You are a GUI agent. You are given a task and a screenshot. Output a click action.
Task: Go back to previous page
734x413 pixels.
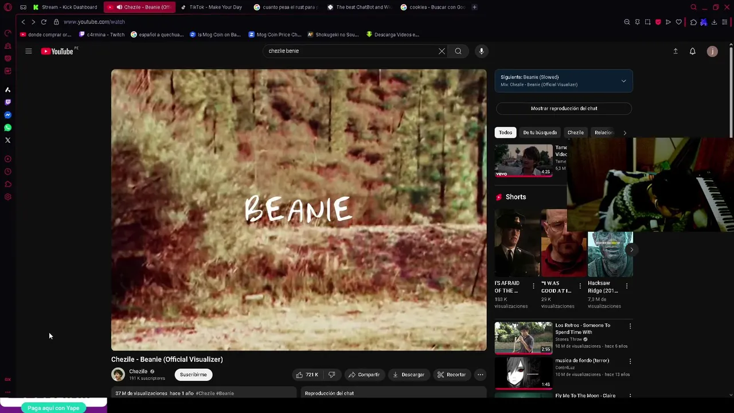[23, 22]
